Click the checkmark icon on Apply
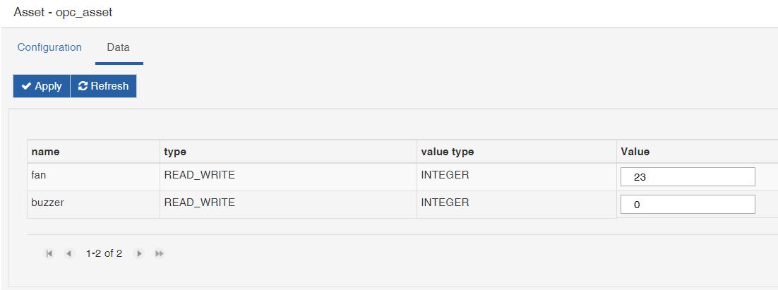 tap(27, 86)
